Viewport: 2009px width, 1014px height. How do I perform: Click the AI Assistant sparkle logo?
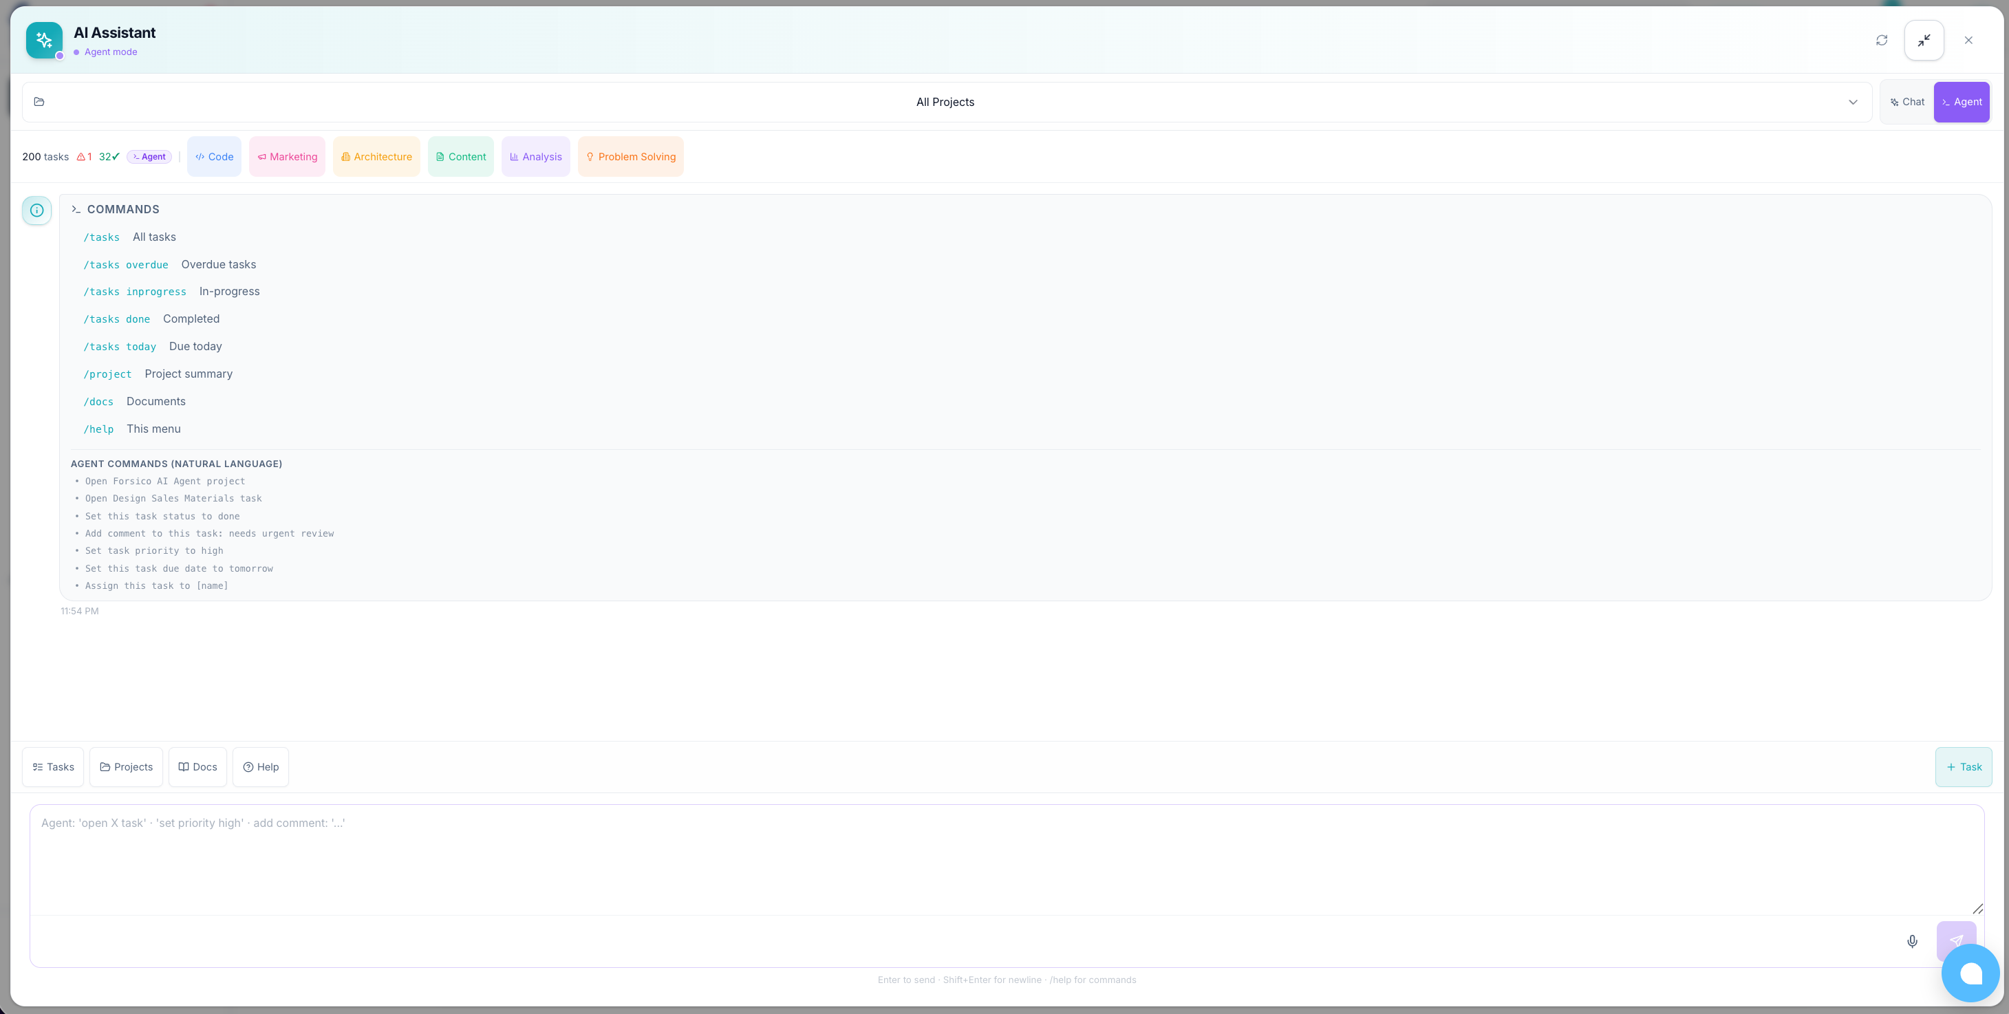[43, 40]
